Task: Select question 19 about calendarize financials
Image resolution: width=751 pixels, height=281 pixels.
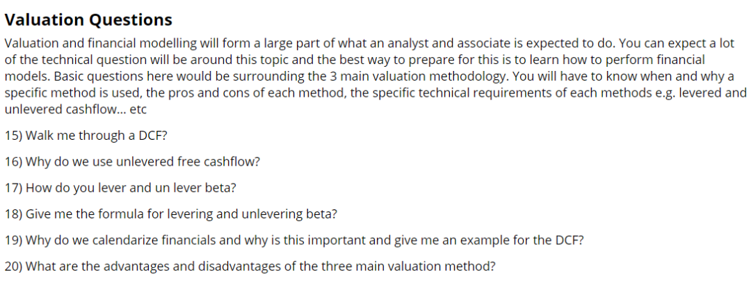Action: coord(295,240)
